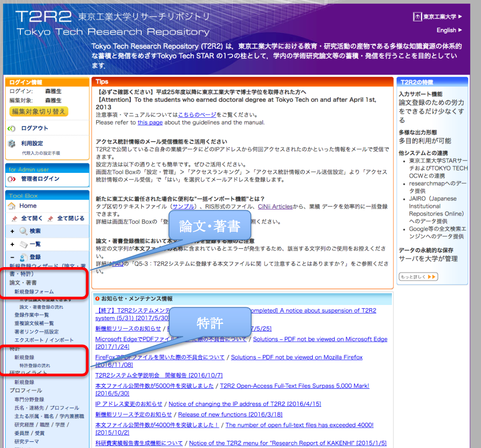Open the T2R2 suspension notice English link
The image size is (481, 448).
[313, 311]
